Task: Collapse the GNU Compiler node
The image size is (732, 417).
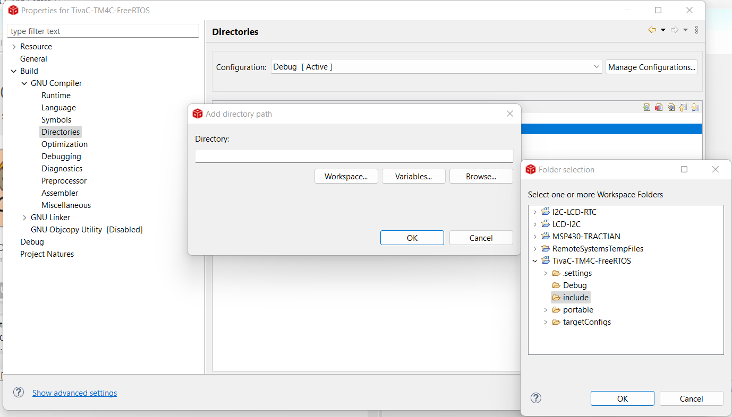Action: pyautogui.click(x=24, y=83)
